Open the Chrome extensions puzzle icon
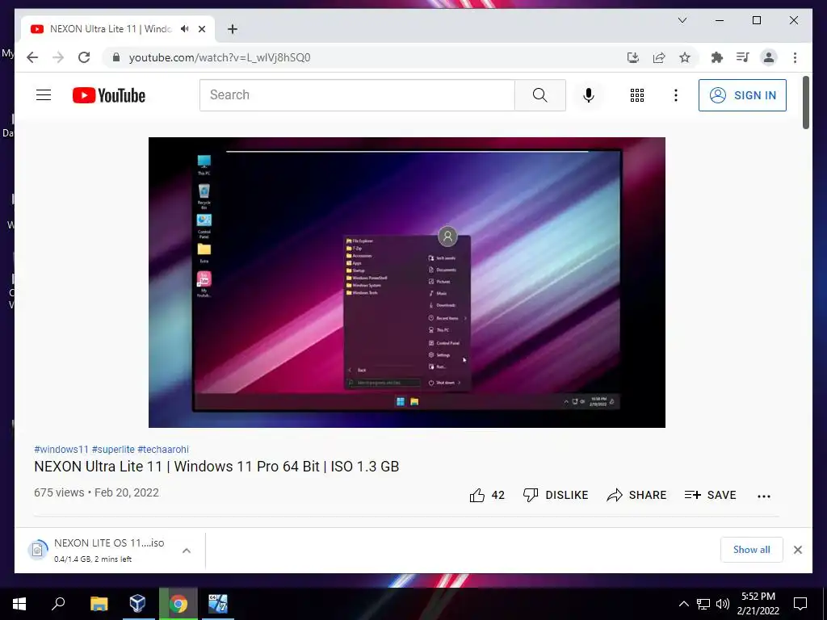The width and height of the screenshot is (827, 620). pos(717,57)
